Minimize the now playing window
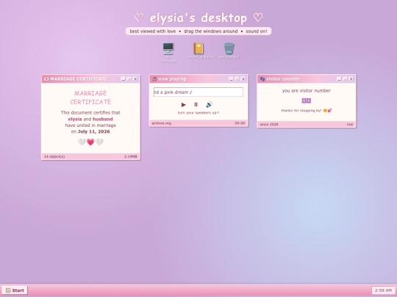This screenshot has height=297, width=397. (x=231, y=78)
